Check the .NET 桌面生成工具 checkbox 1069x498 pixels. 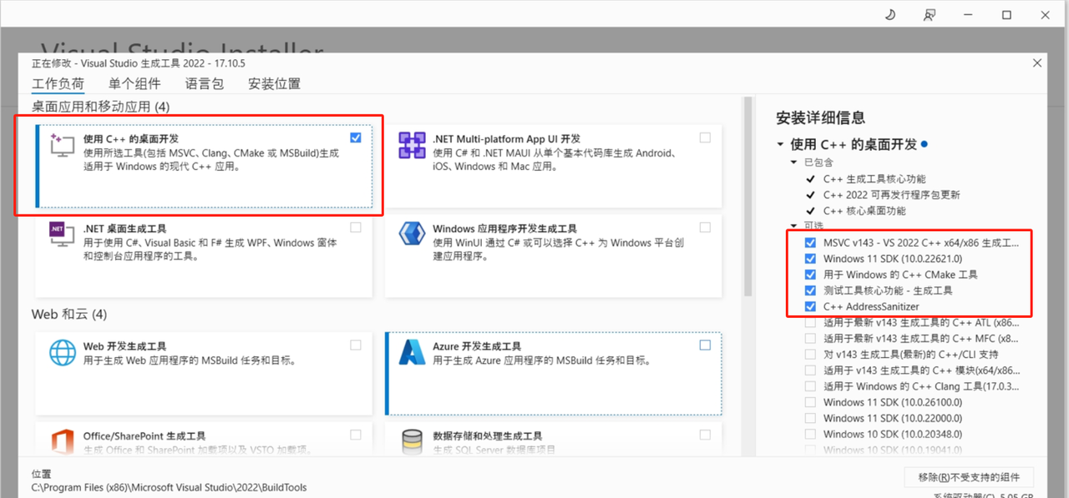[x=357, y=227]
